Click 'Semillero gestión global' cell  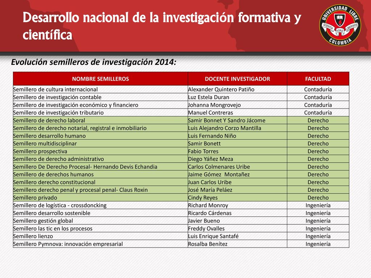[x=101, y=221]
